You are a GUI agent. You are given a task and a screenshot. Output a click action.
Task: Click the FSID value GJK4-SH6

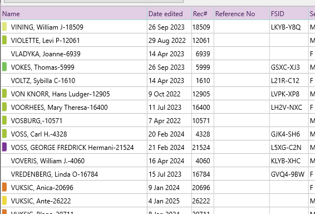(x=286, y=134)
